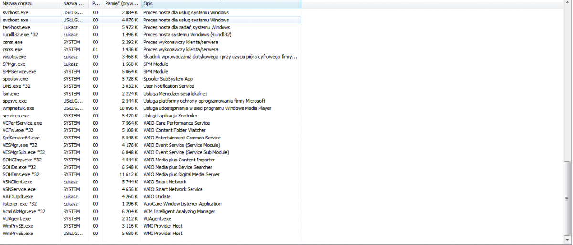The width and height of the screenshot is (573, 245).
Task: Sort processes by the Opis column header
Action: click(221, 4)
